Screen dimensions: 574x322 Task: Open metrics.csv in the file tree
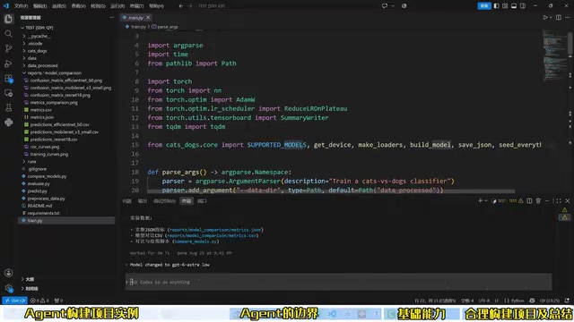40,110
